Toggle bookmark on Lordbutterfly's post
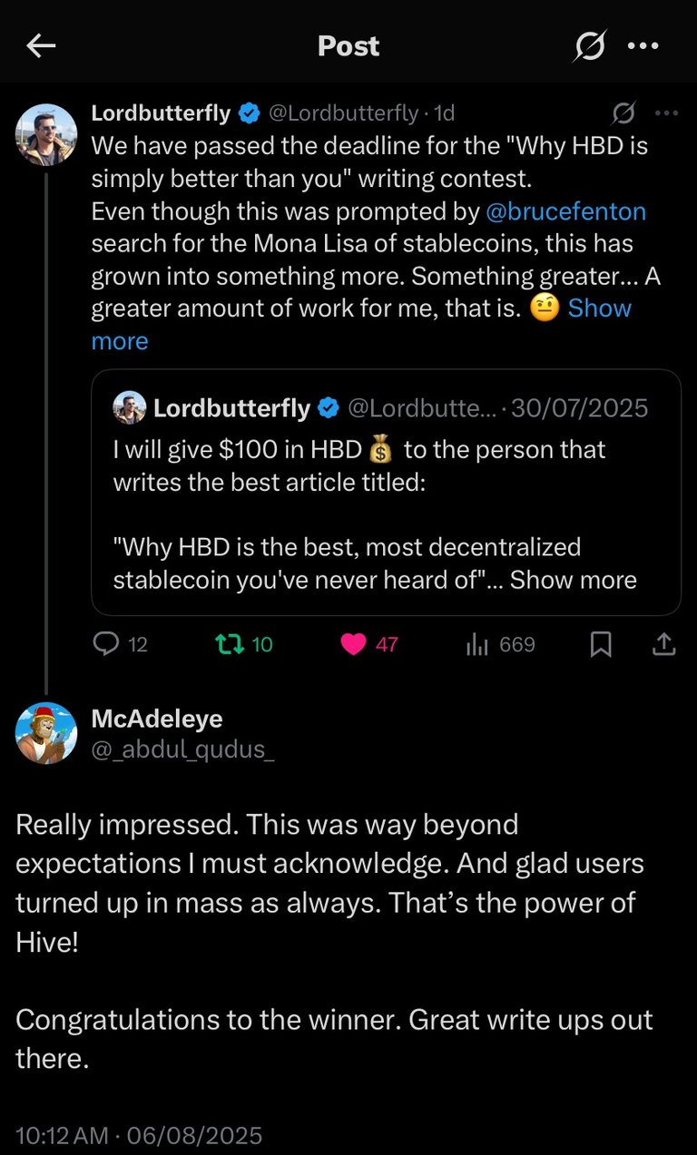This screenshot has width=697, height=1155. click(x=601, y=644)
